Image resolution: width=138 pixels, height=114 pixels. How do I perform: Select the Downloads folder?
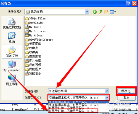(34, 23)
